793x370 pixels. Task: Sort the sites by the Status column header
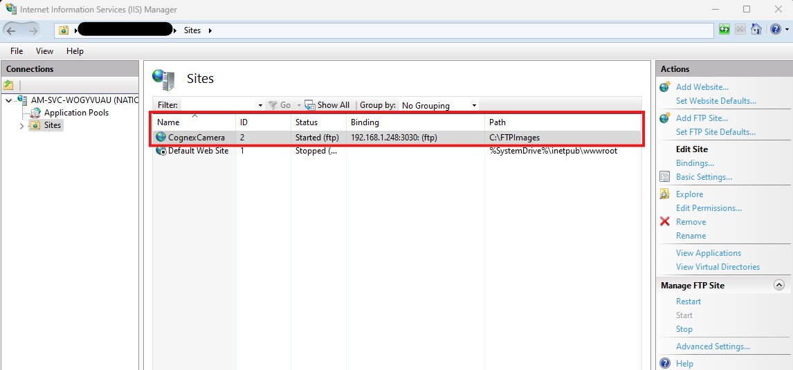[307, 122]
